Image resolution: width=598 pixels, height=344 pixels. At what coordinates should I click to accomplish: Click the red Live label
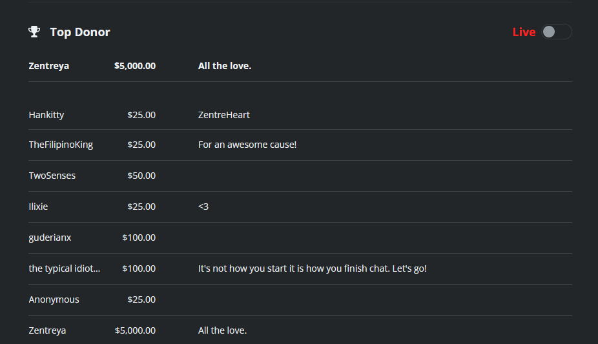[524, 32]
